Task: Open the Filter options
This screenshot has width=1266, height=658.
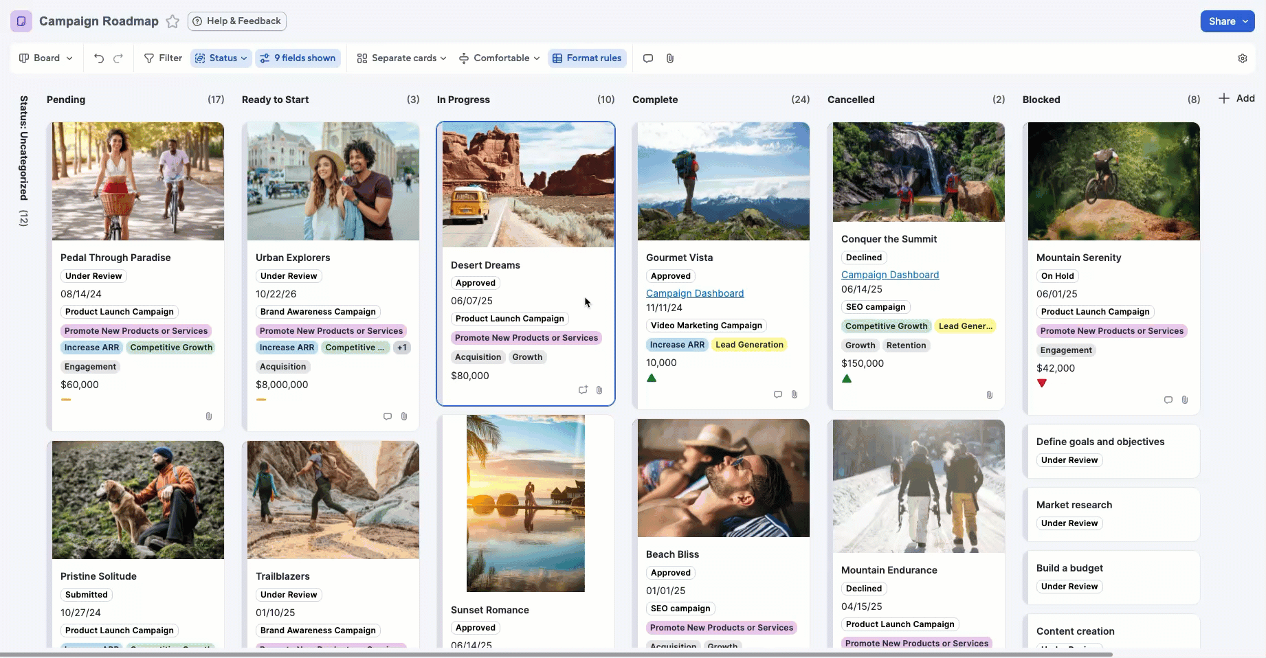Action: (x=162, y=58)
